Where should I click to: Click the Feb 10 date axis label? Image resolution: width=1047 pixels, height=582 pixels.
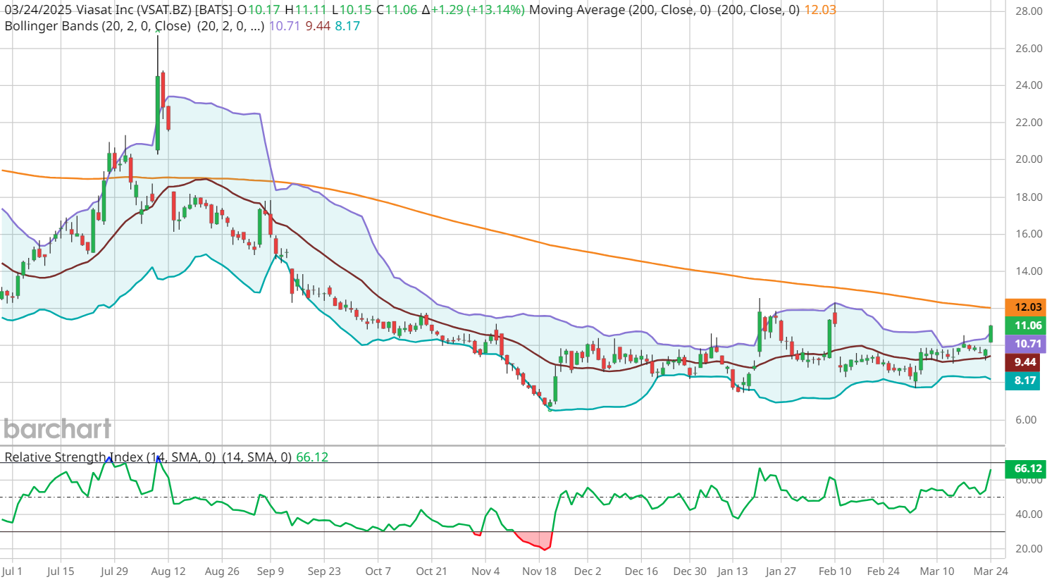tap(835, 571)
